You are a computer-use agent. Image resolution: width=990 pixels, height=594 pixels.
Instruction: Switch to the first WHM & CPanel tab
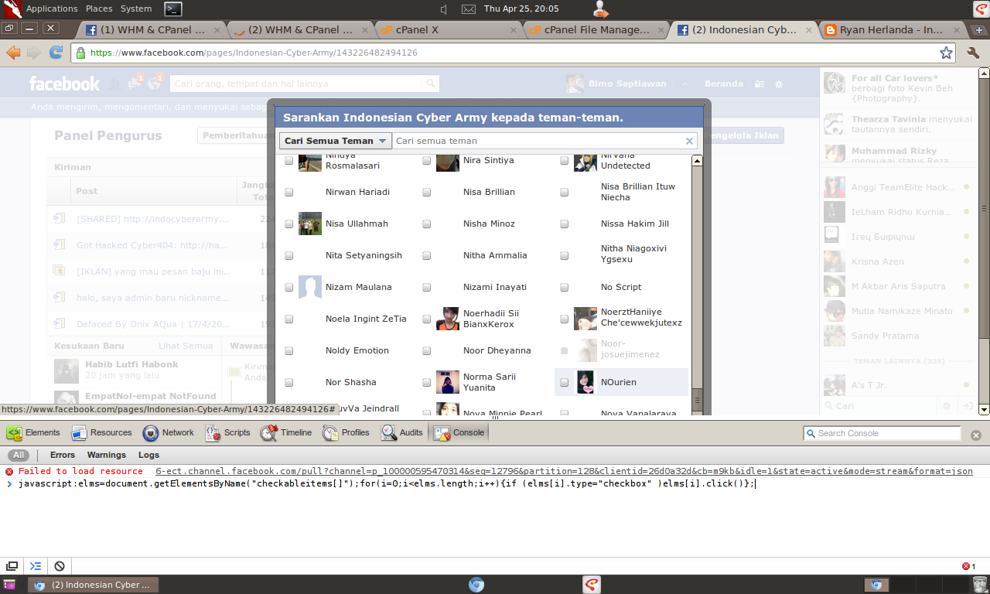[152, 30]
